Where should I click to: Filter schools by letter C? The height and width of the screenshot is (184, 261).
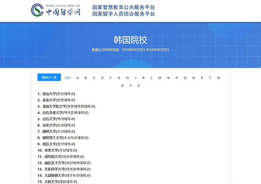coord(94,78)
